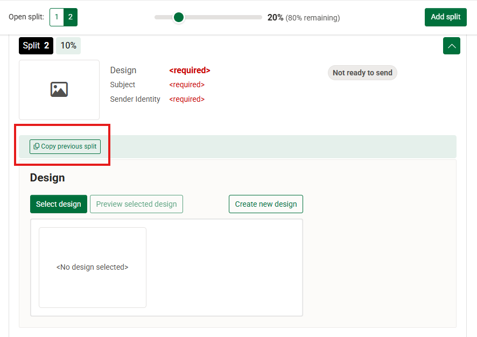Click the Sender Identity label

pos(135,99)
